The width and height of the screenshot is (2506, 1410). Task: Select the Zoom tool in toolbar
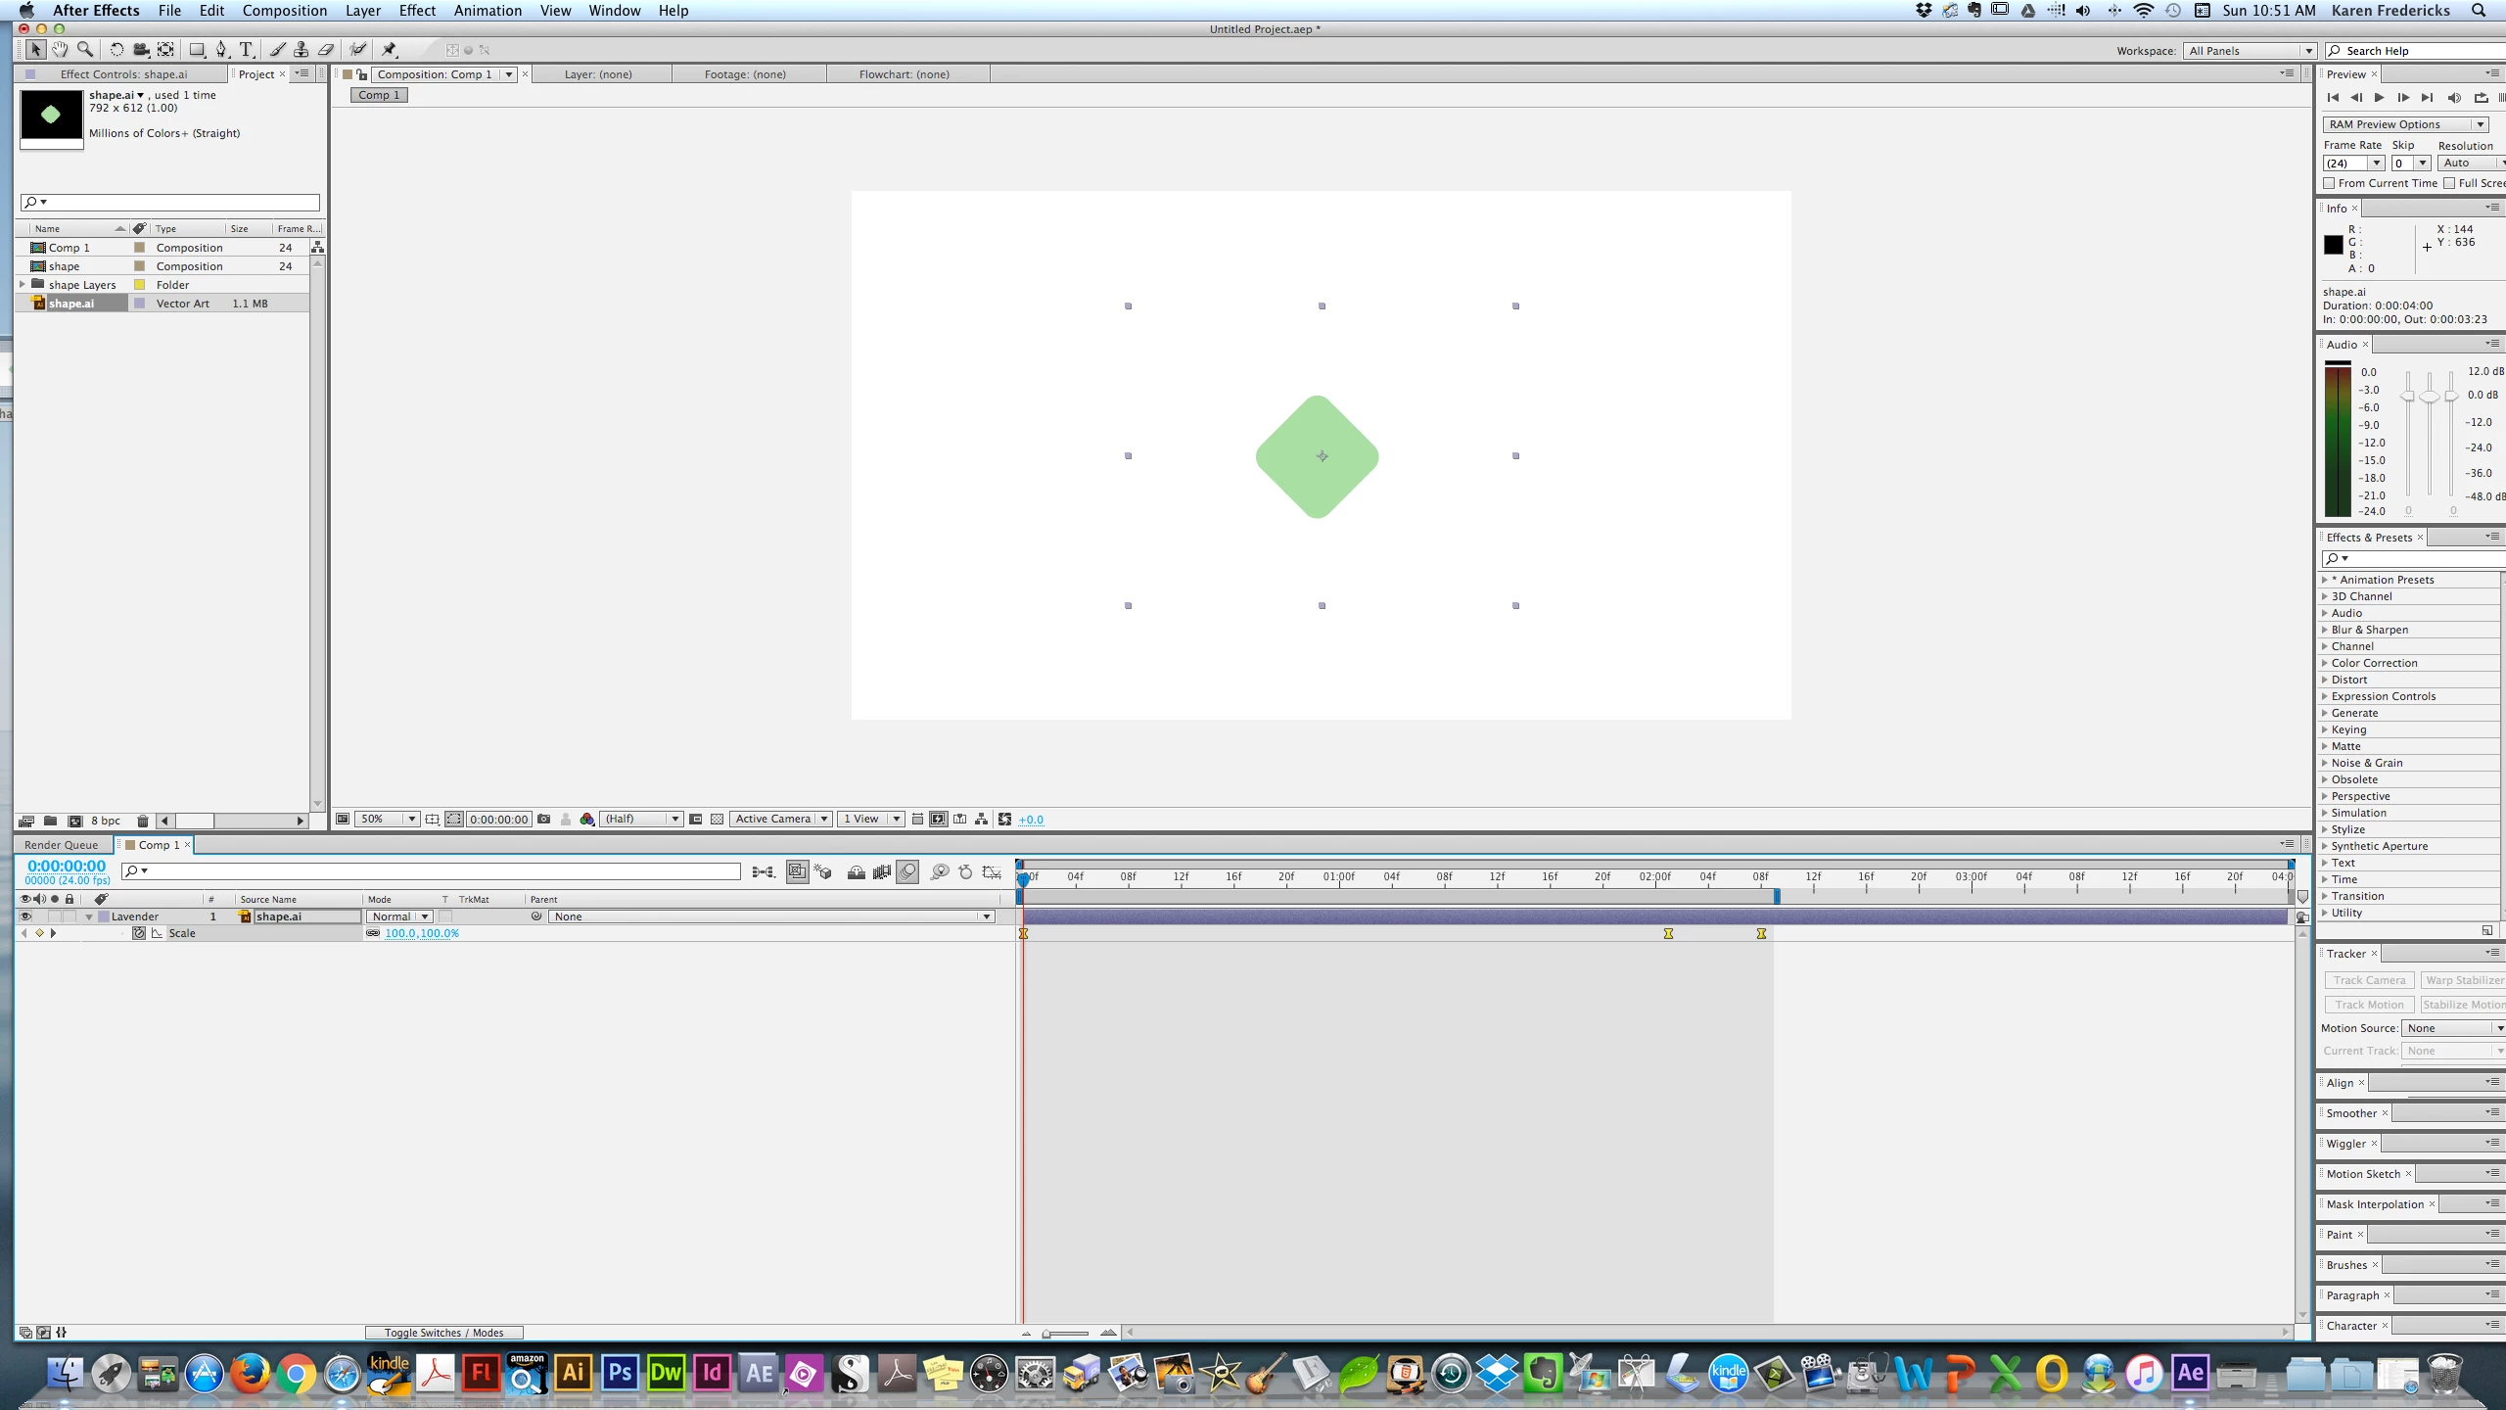coord(85,49)
